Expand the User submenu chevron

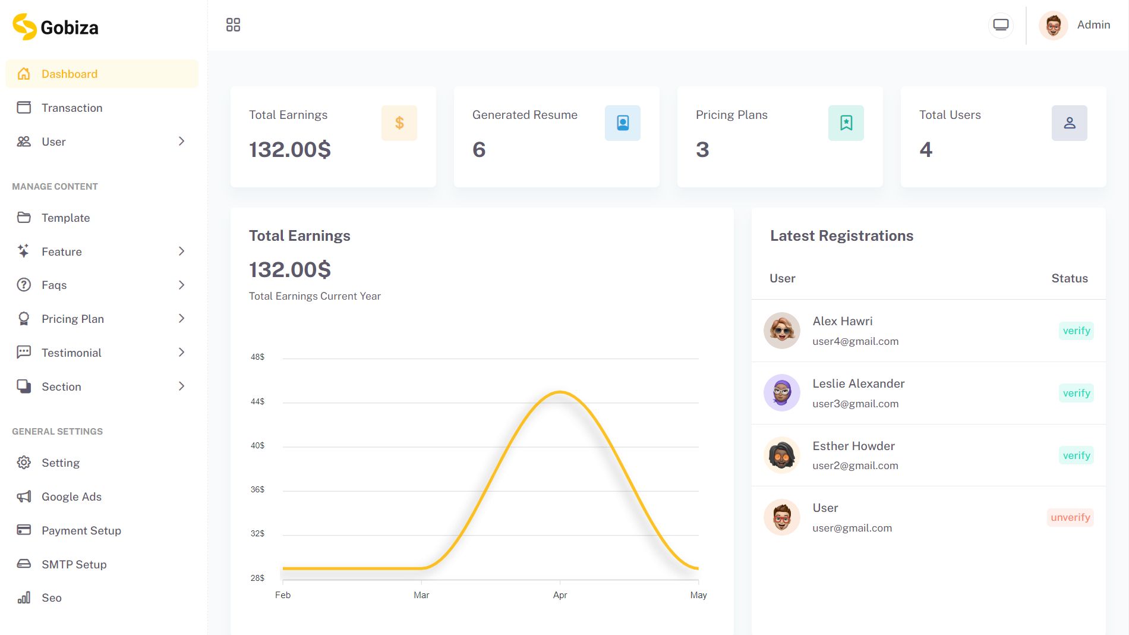[x=181, y=142]
